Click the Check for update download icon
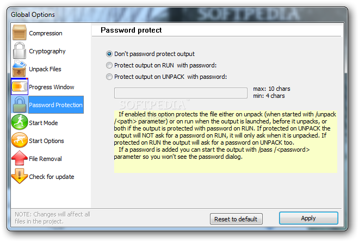 pos(20,176)
